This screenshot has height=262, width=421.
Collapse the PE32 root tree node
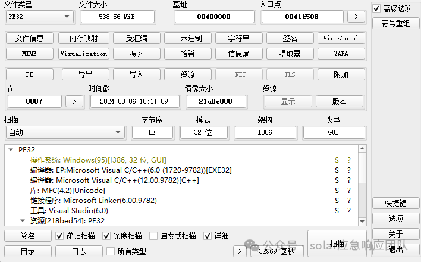[11, 150]
